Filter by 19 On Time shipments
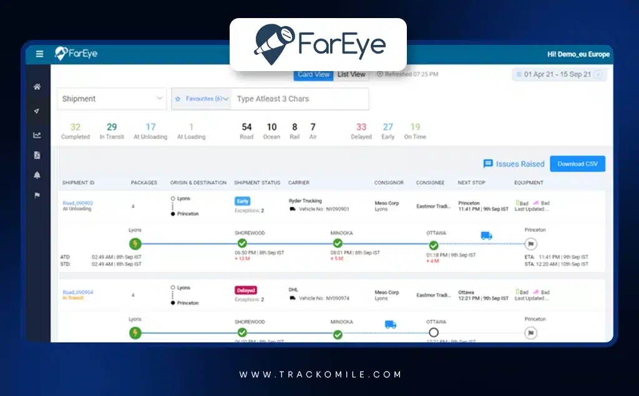Viewport: 639px width, 396px height. pyautogui.click(x=415, y=131)
